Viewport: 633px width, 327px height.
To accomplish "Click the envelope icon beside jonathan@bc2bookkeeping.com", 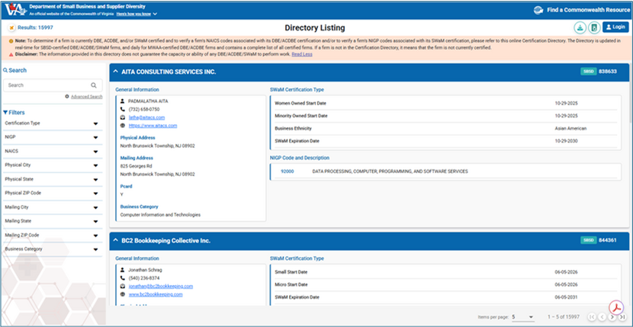I will pos(123,287).
